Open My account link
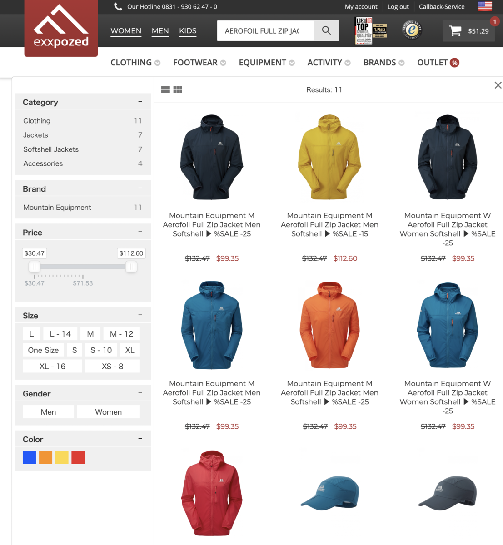503x545 pixels. click(361, 7)
